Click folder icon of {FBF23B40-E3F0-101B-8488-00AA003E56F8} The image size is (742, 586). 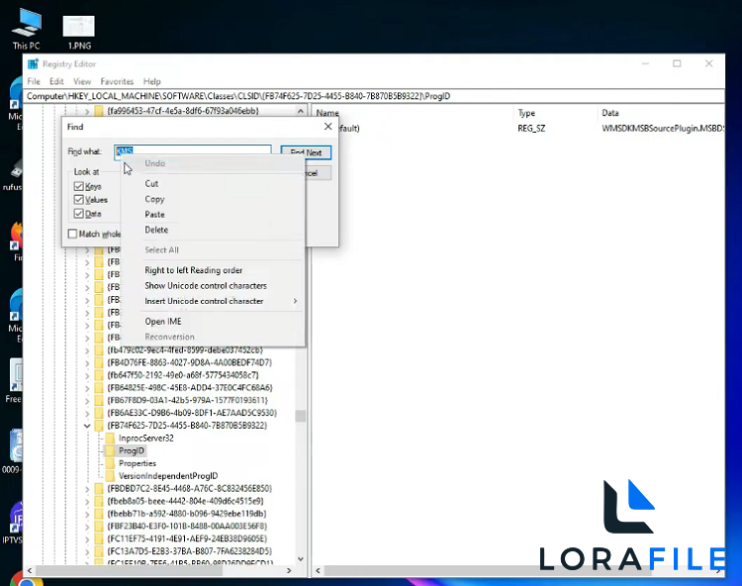[x=99, y=526]
